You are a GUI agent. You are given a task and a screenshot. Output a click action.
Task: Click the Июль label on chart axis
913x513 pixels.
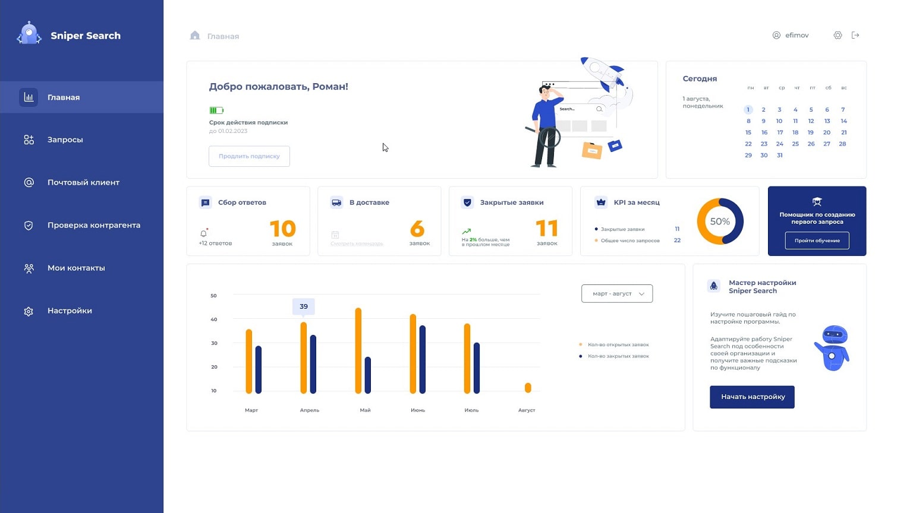pos(471,410)
